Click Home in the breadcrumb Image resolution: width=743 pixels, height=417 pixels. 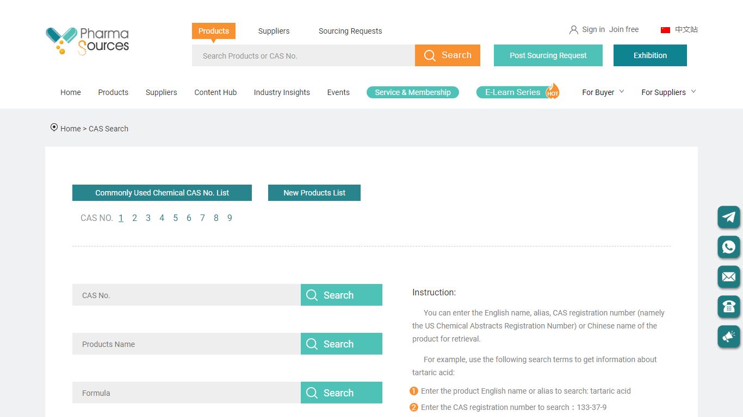(x=71, y=129)
